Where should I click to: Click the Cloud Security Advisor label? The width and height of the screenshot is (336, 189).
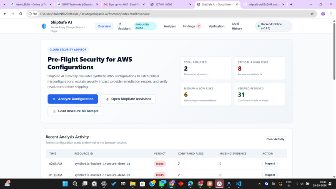[x=68, y=50]
